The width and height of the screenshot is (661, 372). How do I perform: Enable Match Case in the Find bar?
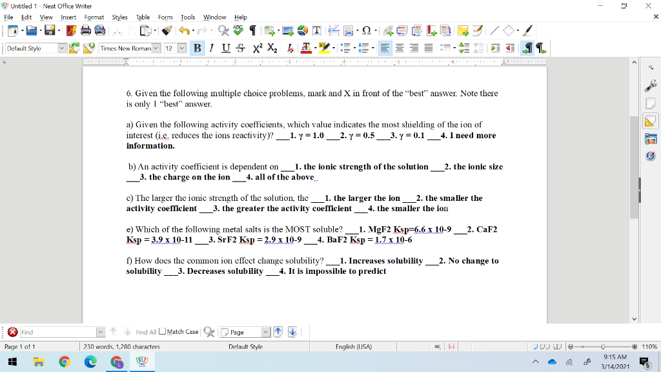161,332
